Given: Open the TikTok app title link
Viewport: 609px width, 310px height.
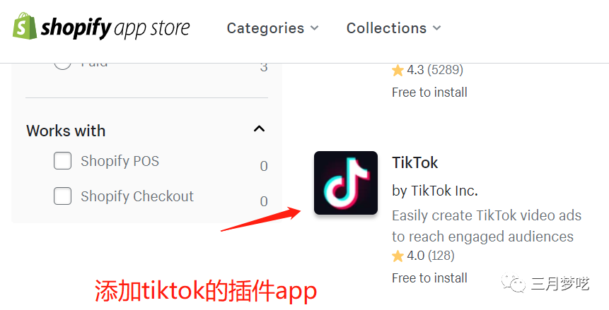Looking at the screenshot, I should pos(414,162).
